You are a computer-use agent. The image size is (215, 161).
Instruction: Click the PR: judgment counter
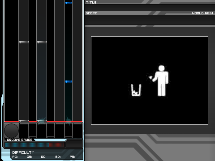point(72,157)
